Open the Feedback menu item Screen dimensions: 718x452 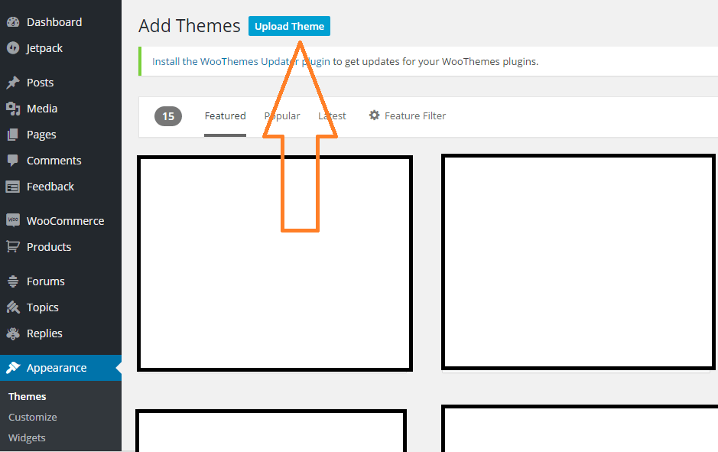pos(50,187)
